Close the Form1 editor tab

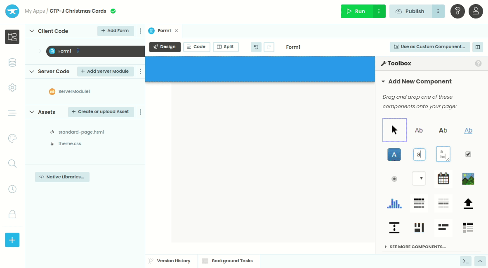(177, 31)
